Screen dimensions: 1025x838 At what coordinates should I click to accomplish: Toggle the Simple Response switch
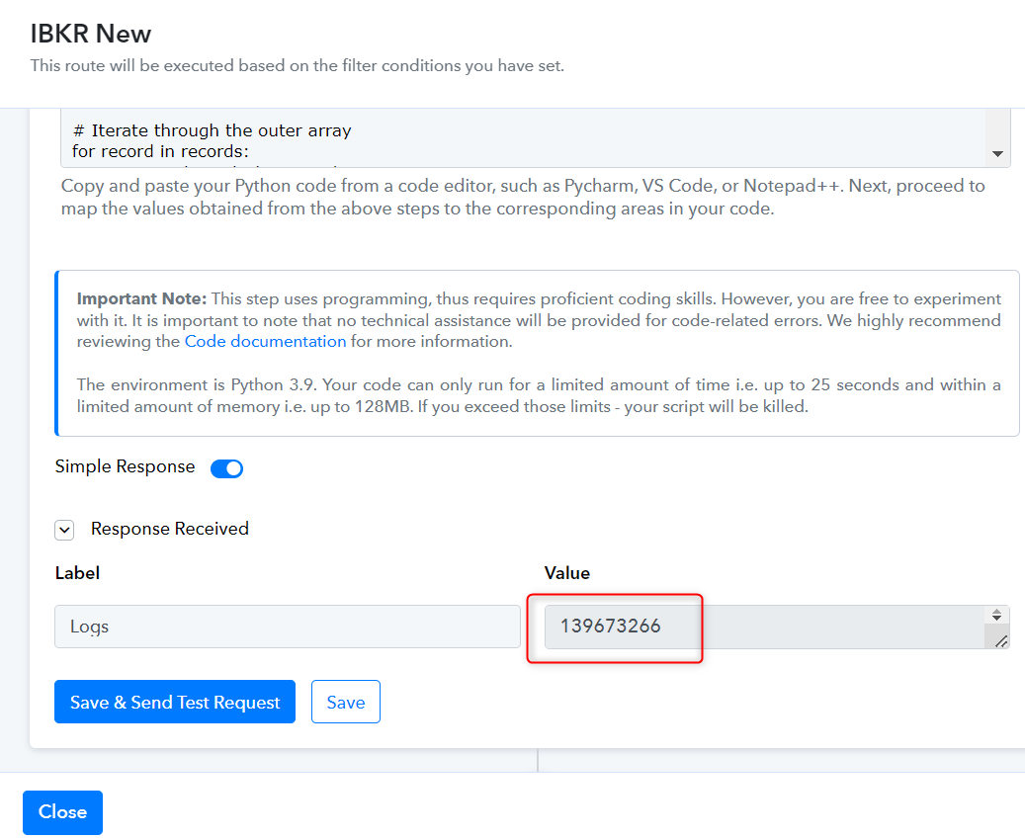(226, 468)
